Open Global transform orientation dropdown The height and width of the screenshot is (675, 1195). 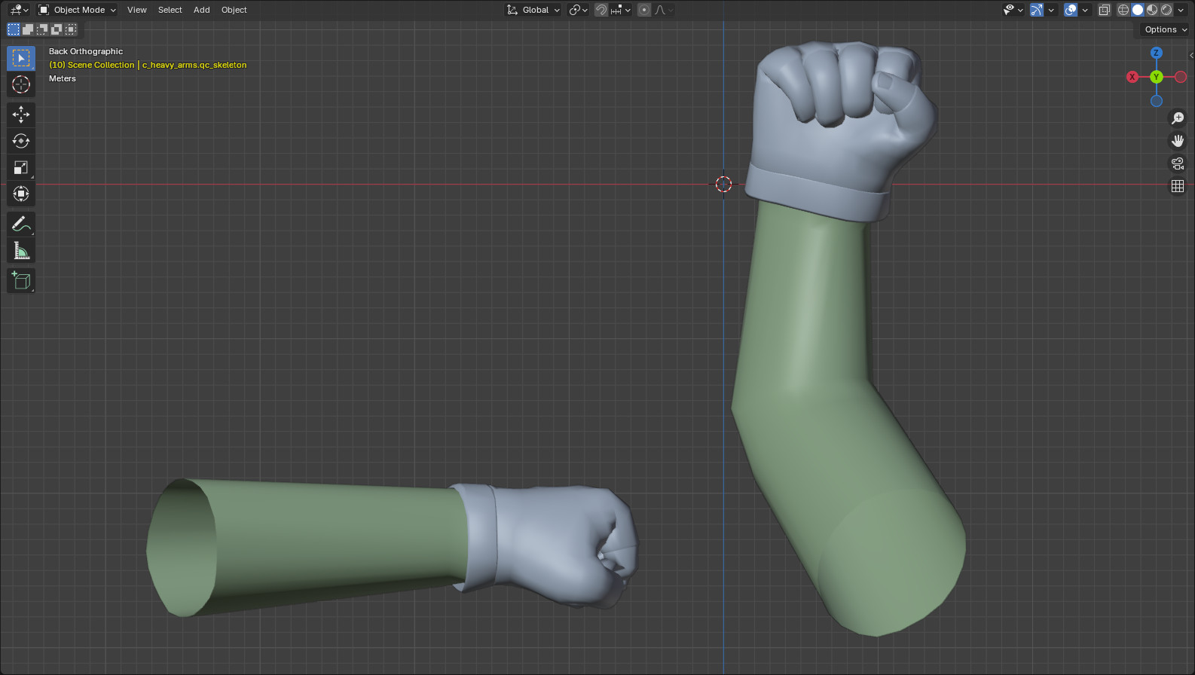(x=533, y=10)
